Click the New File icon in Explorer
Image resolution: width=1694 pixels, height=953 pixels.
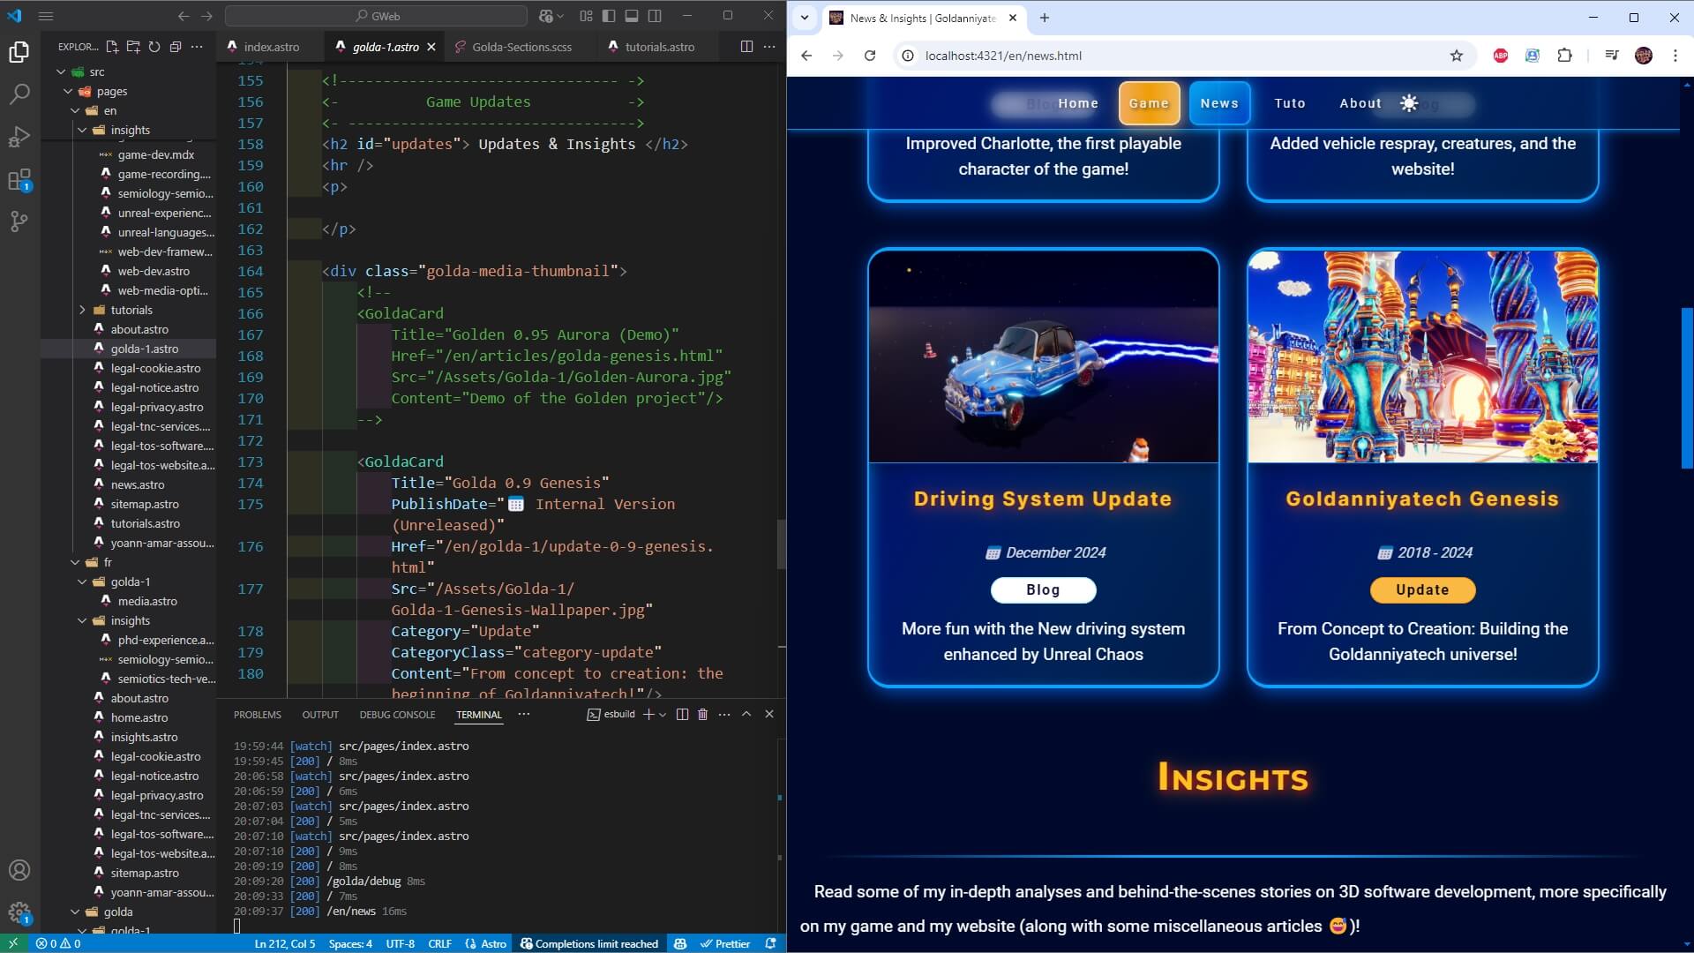point(111,47)
